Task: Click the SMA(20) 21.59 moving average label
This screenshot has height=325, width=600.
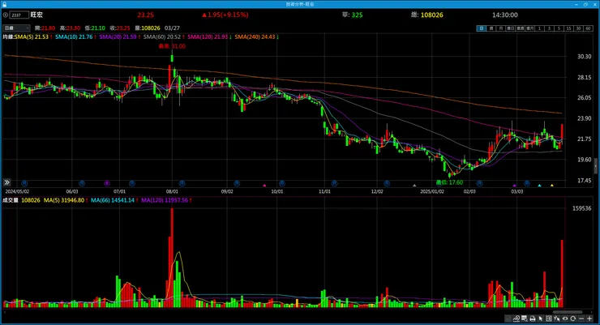Action: click(118, 36)
